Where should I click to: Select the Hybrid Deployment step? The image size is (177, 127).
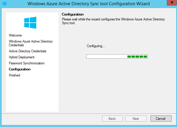tap(22, 57)
